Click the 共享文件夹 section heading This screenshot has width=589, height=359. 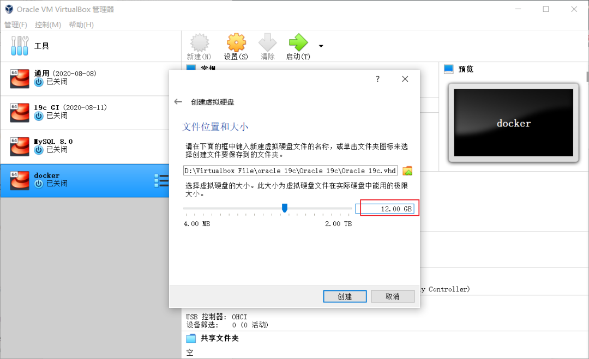point(220,338)
